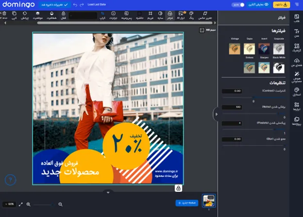Toggle the switch next to online preview

pyautogui.click(x=239, y=4)
